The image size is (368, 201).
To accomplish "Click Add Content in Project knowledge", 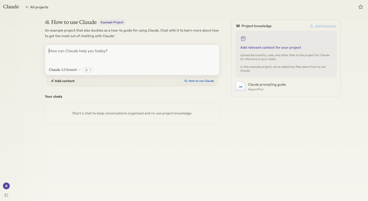I will [323, 26].
